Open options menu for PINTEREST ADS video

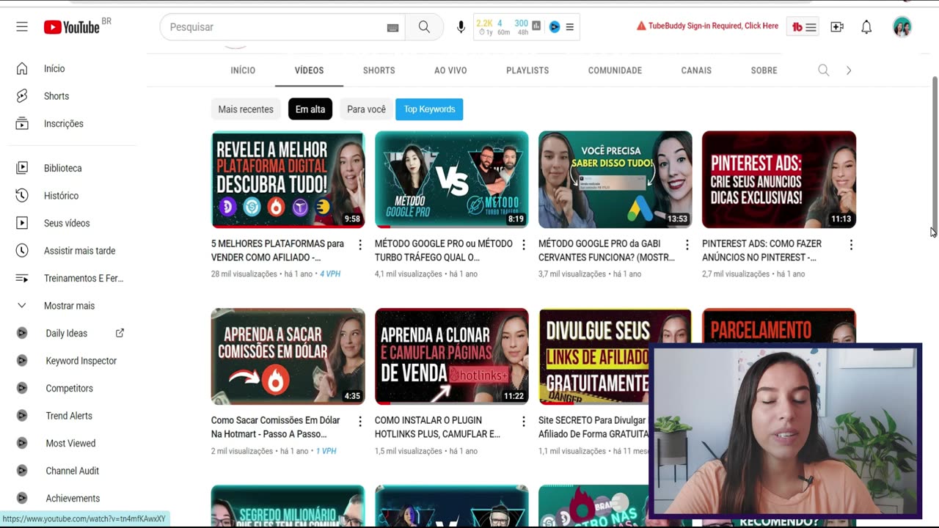851,245
